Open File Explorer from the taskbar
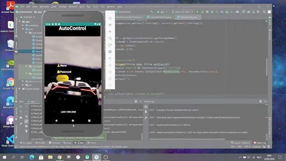Viewport: 286px width, 161px height. point(50,157)
